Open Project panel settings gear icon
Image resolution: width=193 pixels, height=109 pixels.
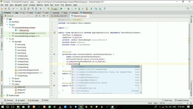click(x=44, y=16)
